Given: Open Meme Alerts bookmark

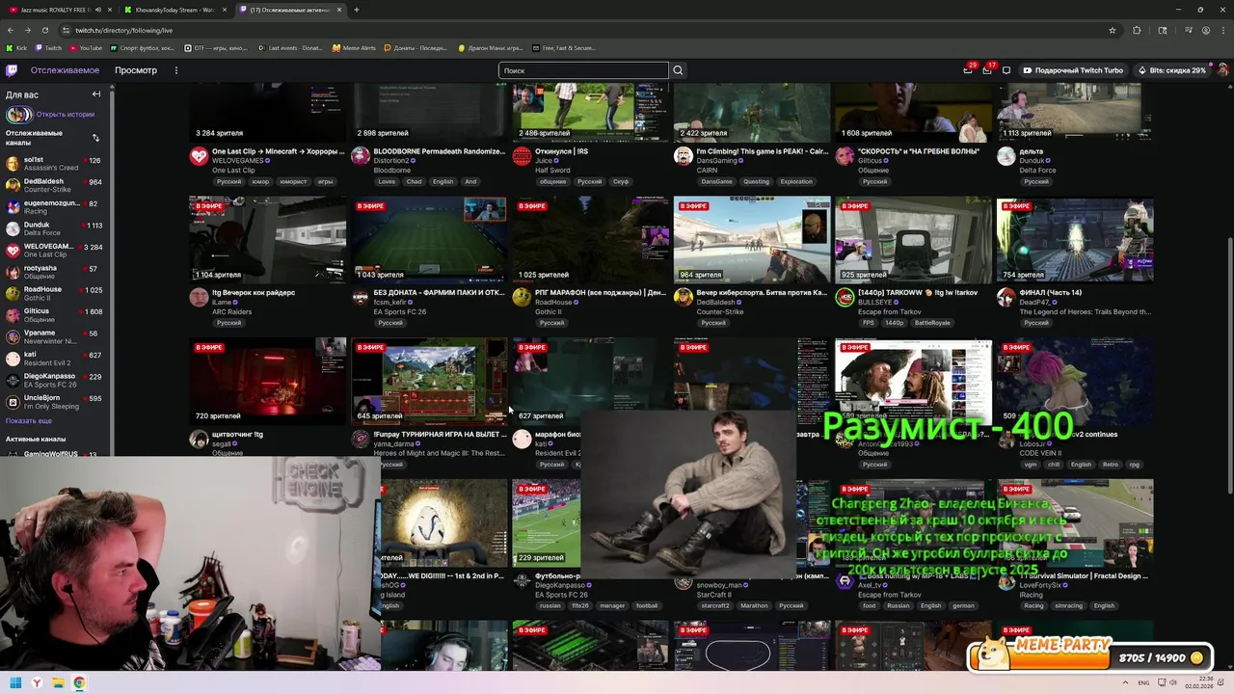Looking at the screenshot, I should pos(354,48).
